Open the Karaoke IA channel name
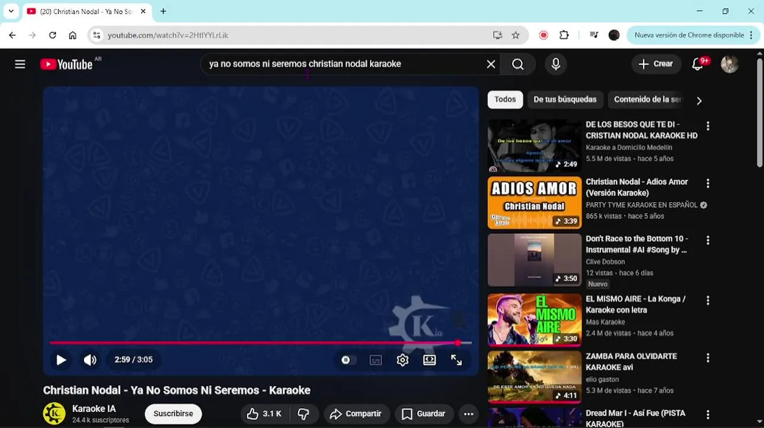Image resolution: width=764 pixels, height=428 pixels. (94, 408)
